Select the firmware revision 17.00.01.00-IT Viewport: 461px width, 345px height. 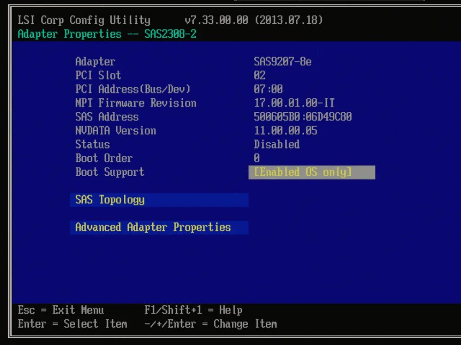(x=294, y=103)
